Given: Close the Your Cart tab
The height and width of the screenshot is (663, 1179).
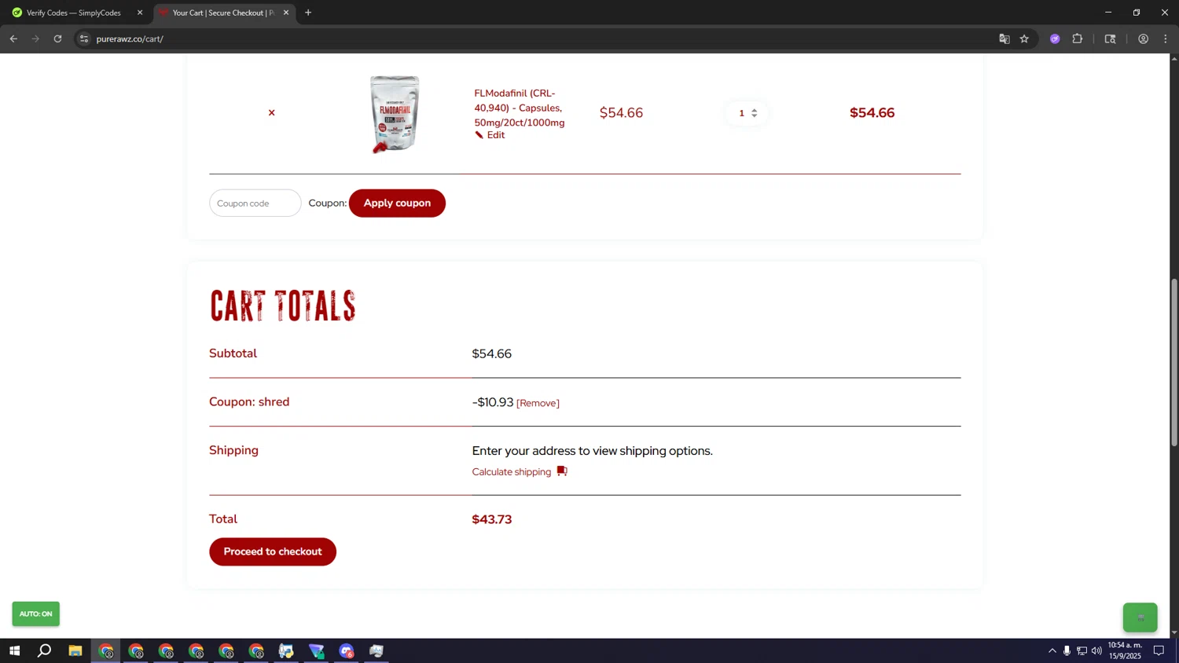Looking at the screenshot, I should click(x=286, y=13).
